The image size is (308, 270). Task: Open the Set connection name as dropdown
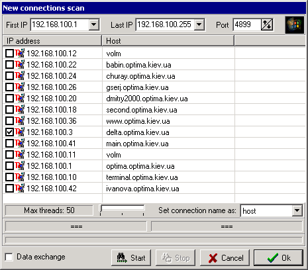pos(297,210)
